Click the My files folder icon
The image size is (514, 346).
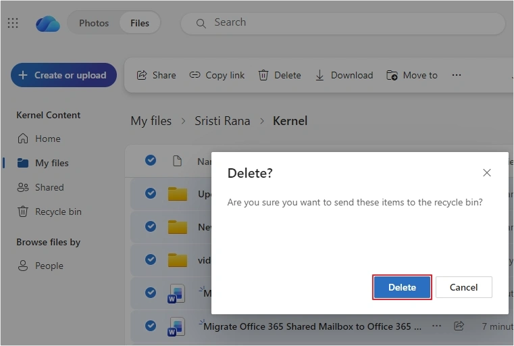coord(22,163)
